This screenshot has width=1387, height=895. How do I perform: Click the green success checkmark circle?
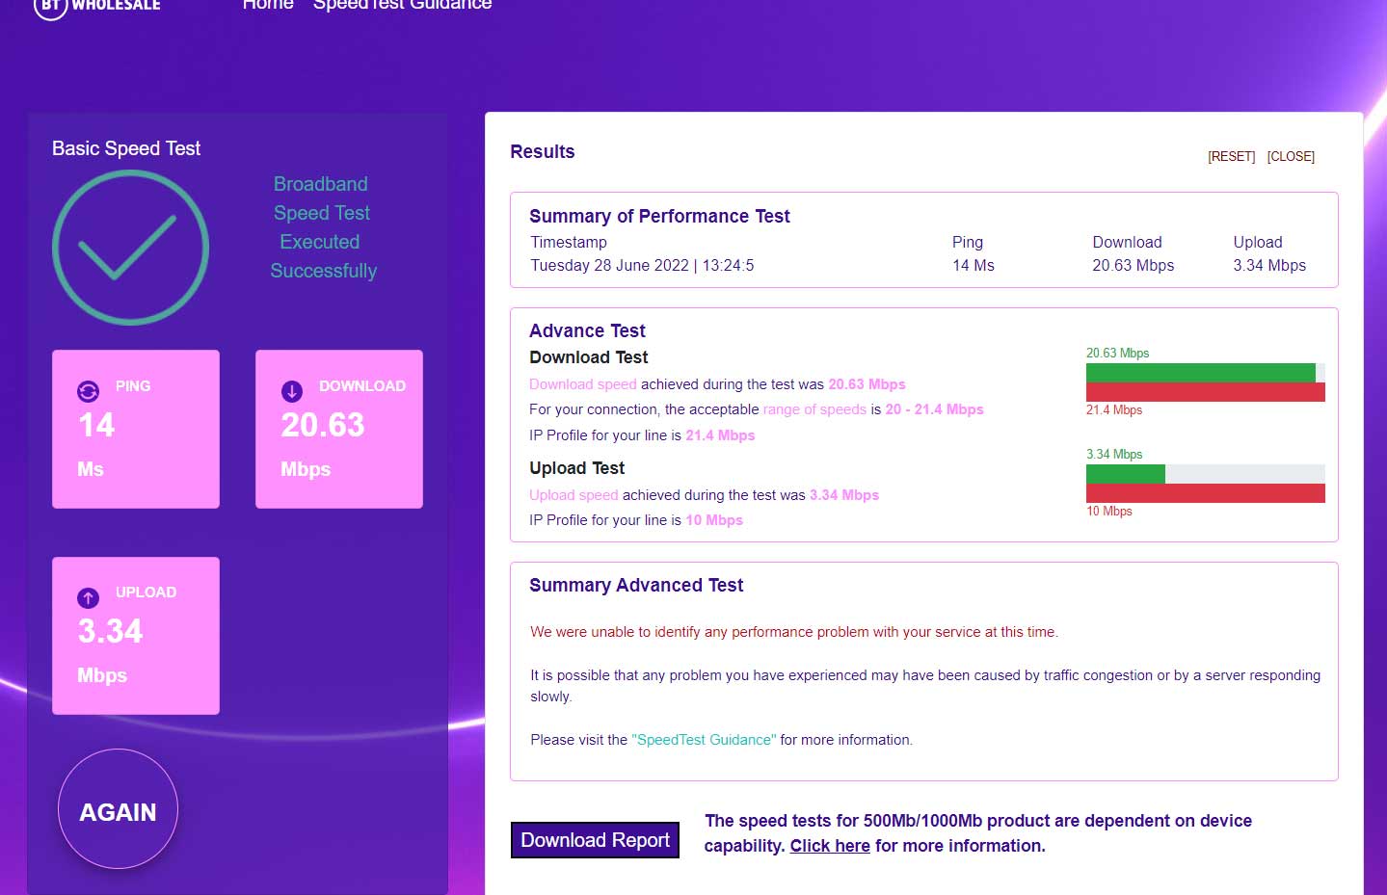pyautogui.click(x=130, y=248)
